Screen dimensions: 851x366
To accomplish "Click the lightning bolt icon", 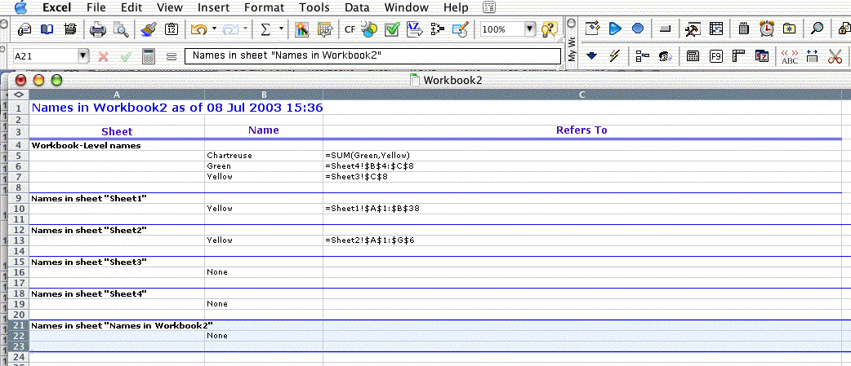I will 614,55.
